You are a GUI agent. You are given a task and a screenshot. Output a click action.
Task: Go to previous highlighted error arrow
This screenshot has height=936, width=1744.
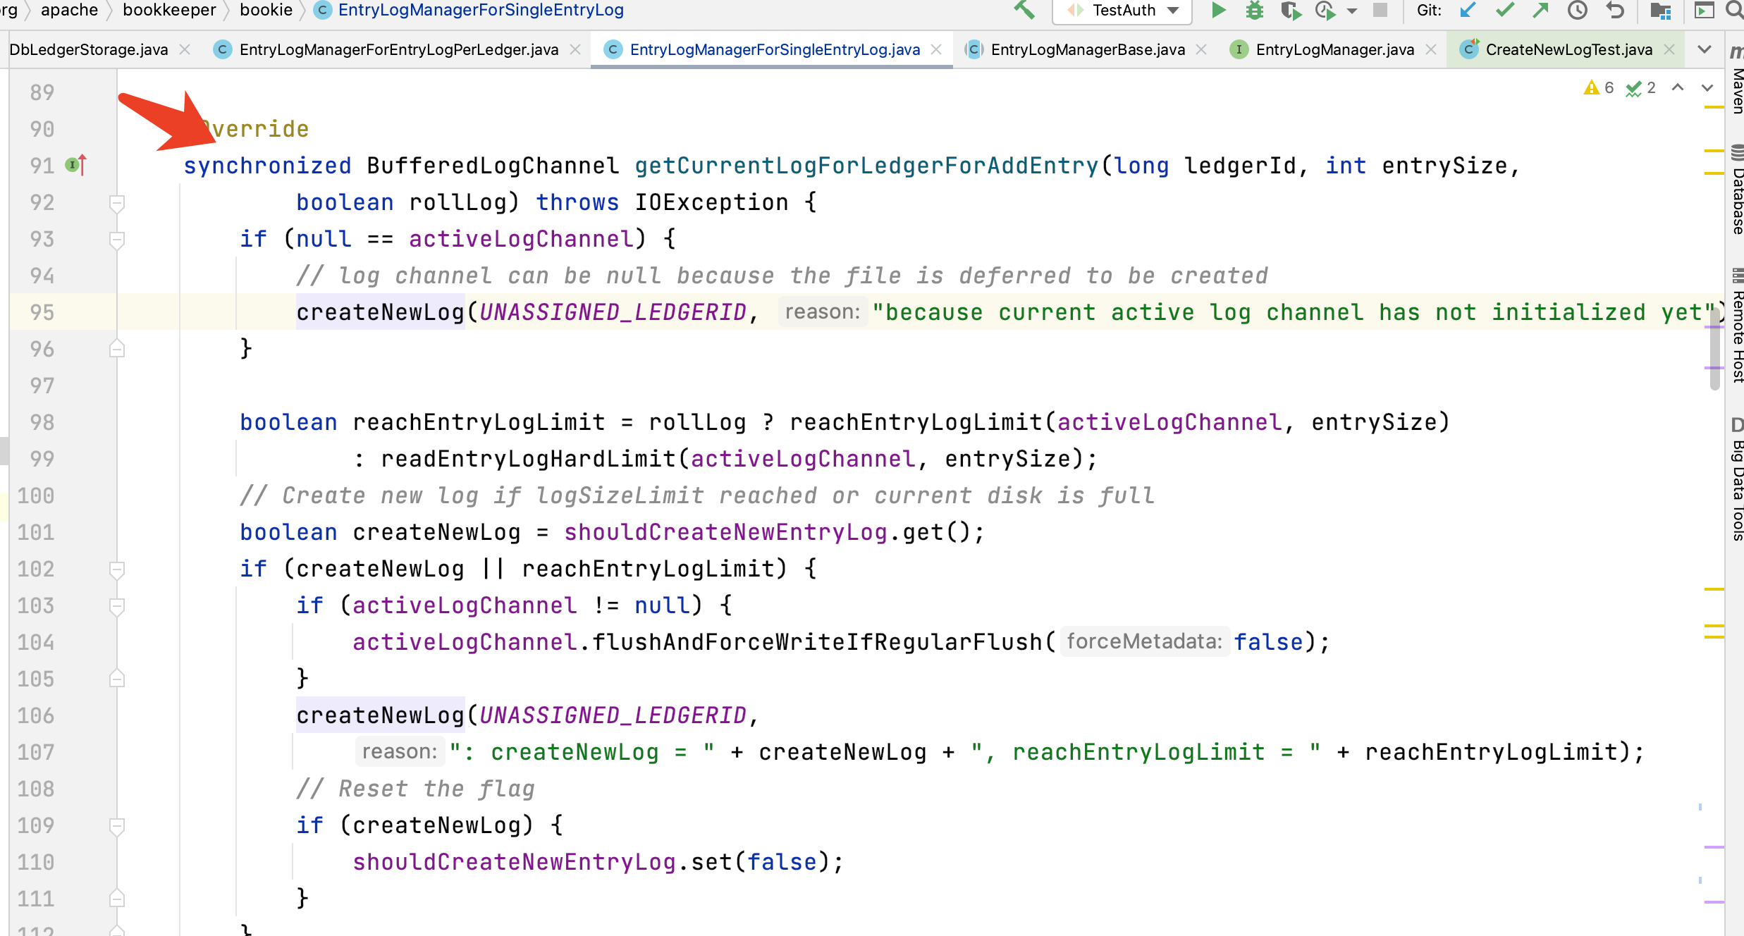tap(1678, 87)
